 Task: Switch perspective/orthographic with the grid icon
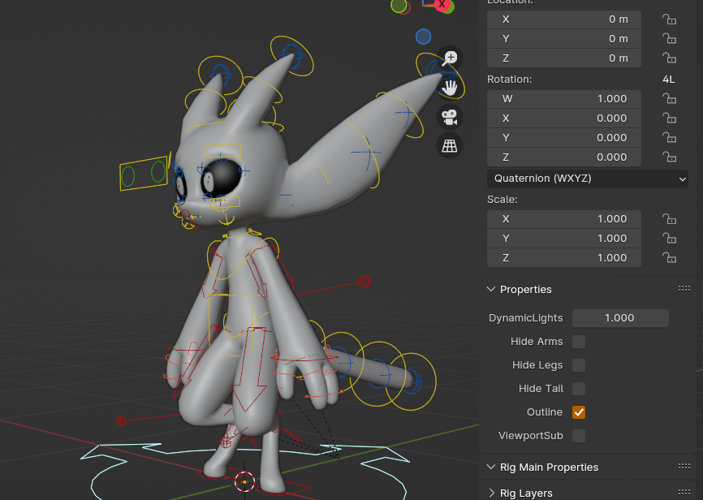coord(449,146)
